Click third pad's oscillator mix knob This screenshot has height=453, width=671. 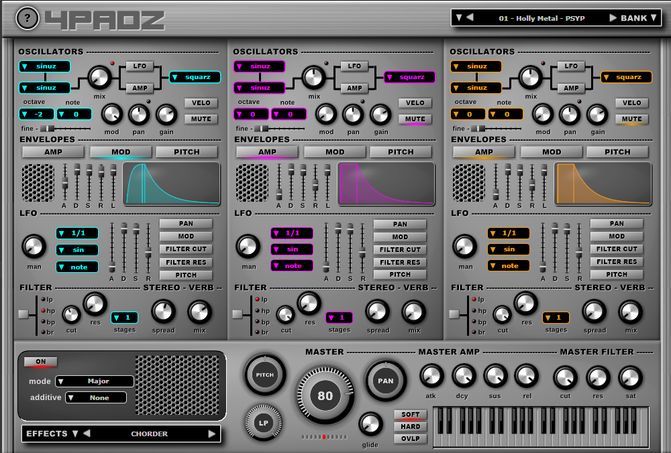pos(531,78)
